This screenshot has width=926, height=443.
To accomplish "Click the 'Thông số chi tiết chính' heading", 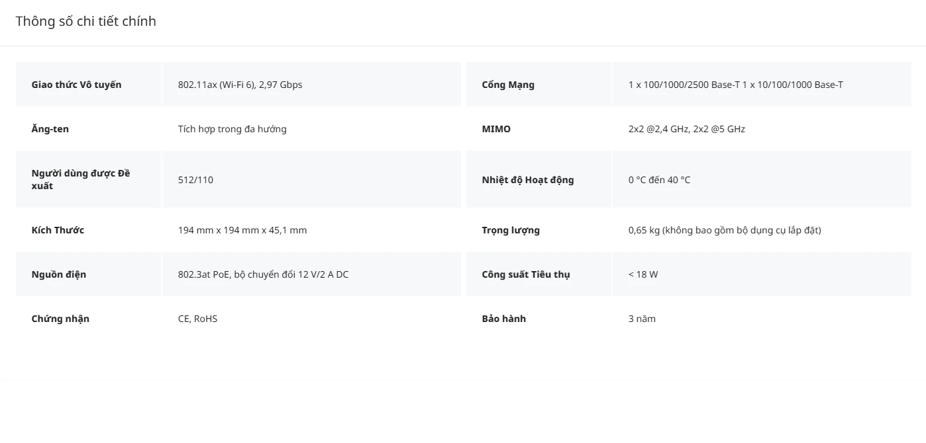I will point(86,21).
